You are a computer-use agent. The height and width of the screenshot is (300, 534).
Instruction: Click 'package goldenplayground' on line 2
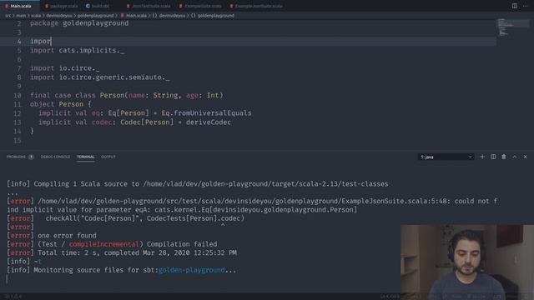click(79, 23)
